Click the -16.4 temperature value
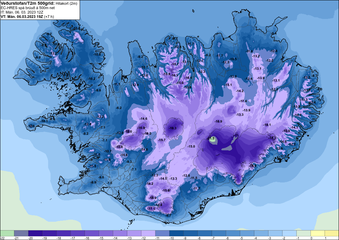The image size is (339, 240). pos(188,78)
